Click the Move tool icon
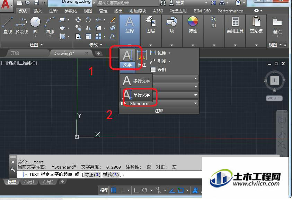The height and width of the screenshot is (200, 292). (78, 20)
